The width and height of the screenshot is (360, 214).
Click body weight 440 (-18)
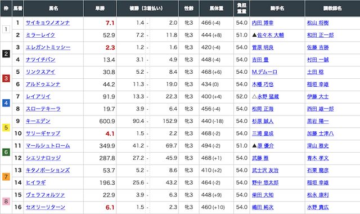coord(213,121)
